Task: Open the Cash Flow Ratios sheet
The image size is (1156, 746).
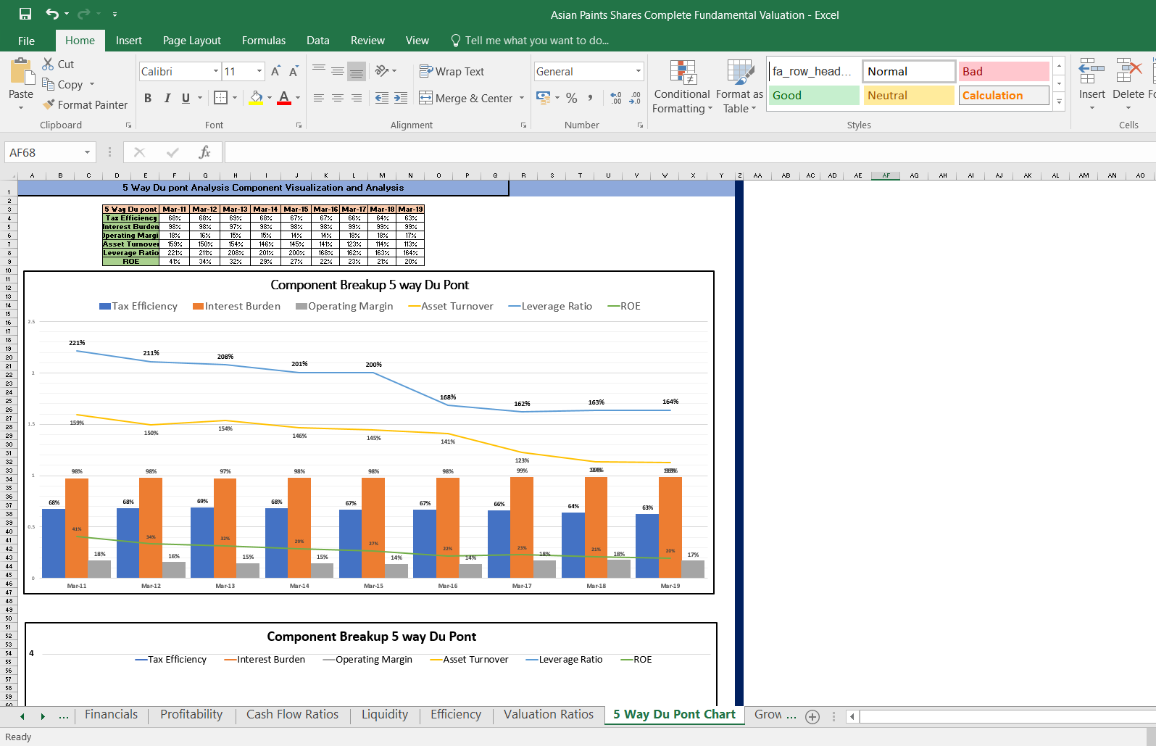Action: click(292, 715)
